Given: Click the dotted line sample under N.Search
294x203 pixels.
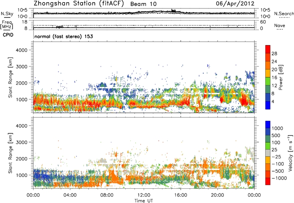Looking at the screenshot, I should coord(284,18).
